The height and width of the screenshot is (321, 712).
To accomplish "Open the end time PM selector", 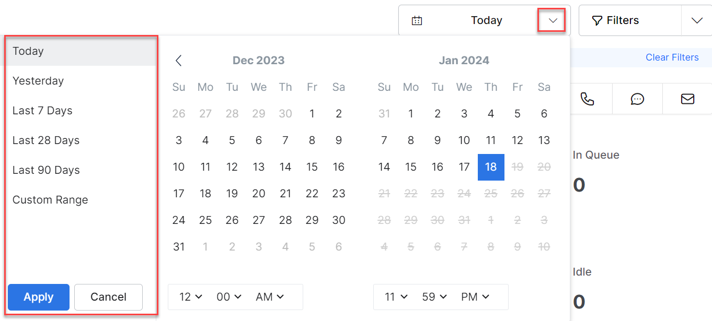I will [x=475, y=297].
